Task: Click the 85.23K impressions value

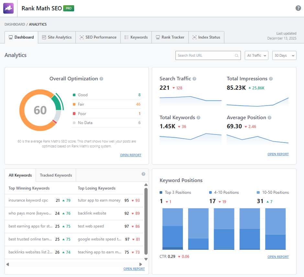Action: (x=236, y=88)
